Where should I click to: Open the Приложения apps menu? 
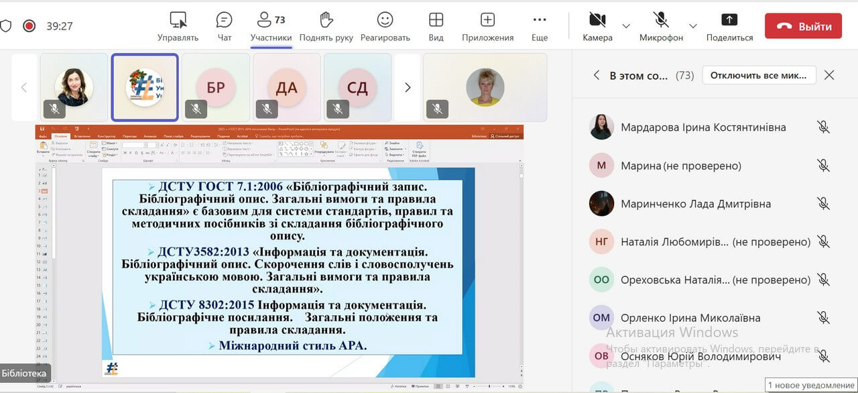pos(487,27)
